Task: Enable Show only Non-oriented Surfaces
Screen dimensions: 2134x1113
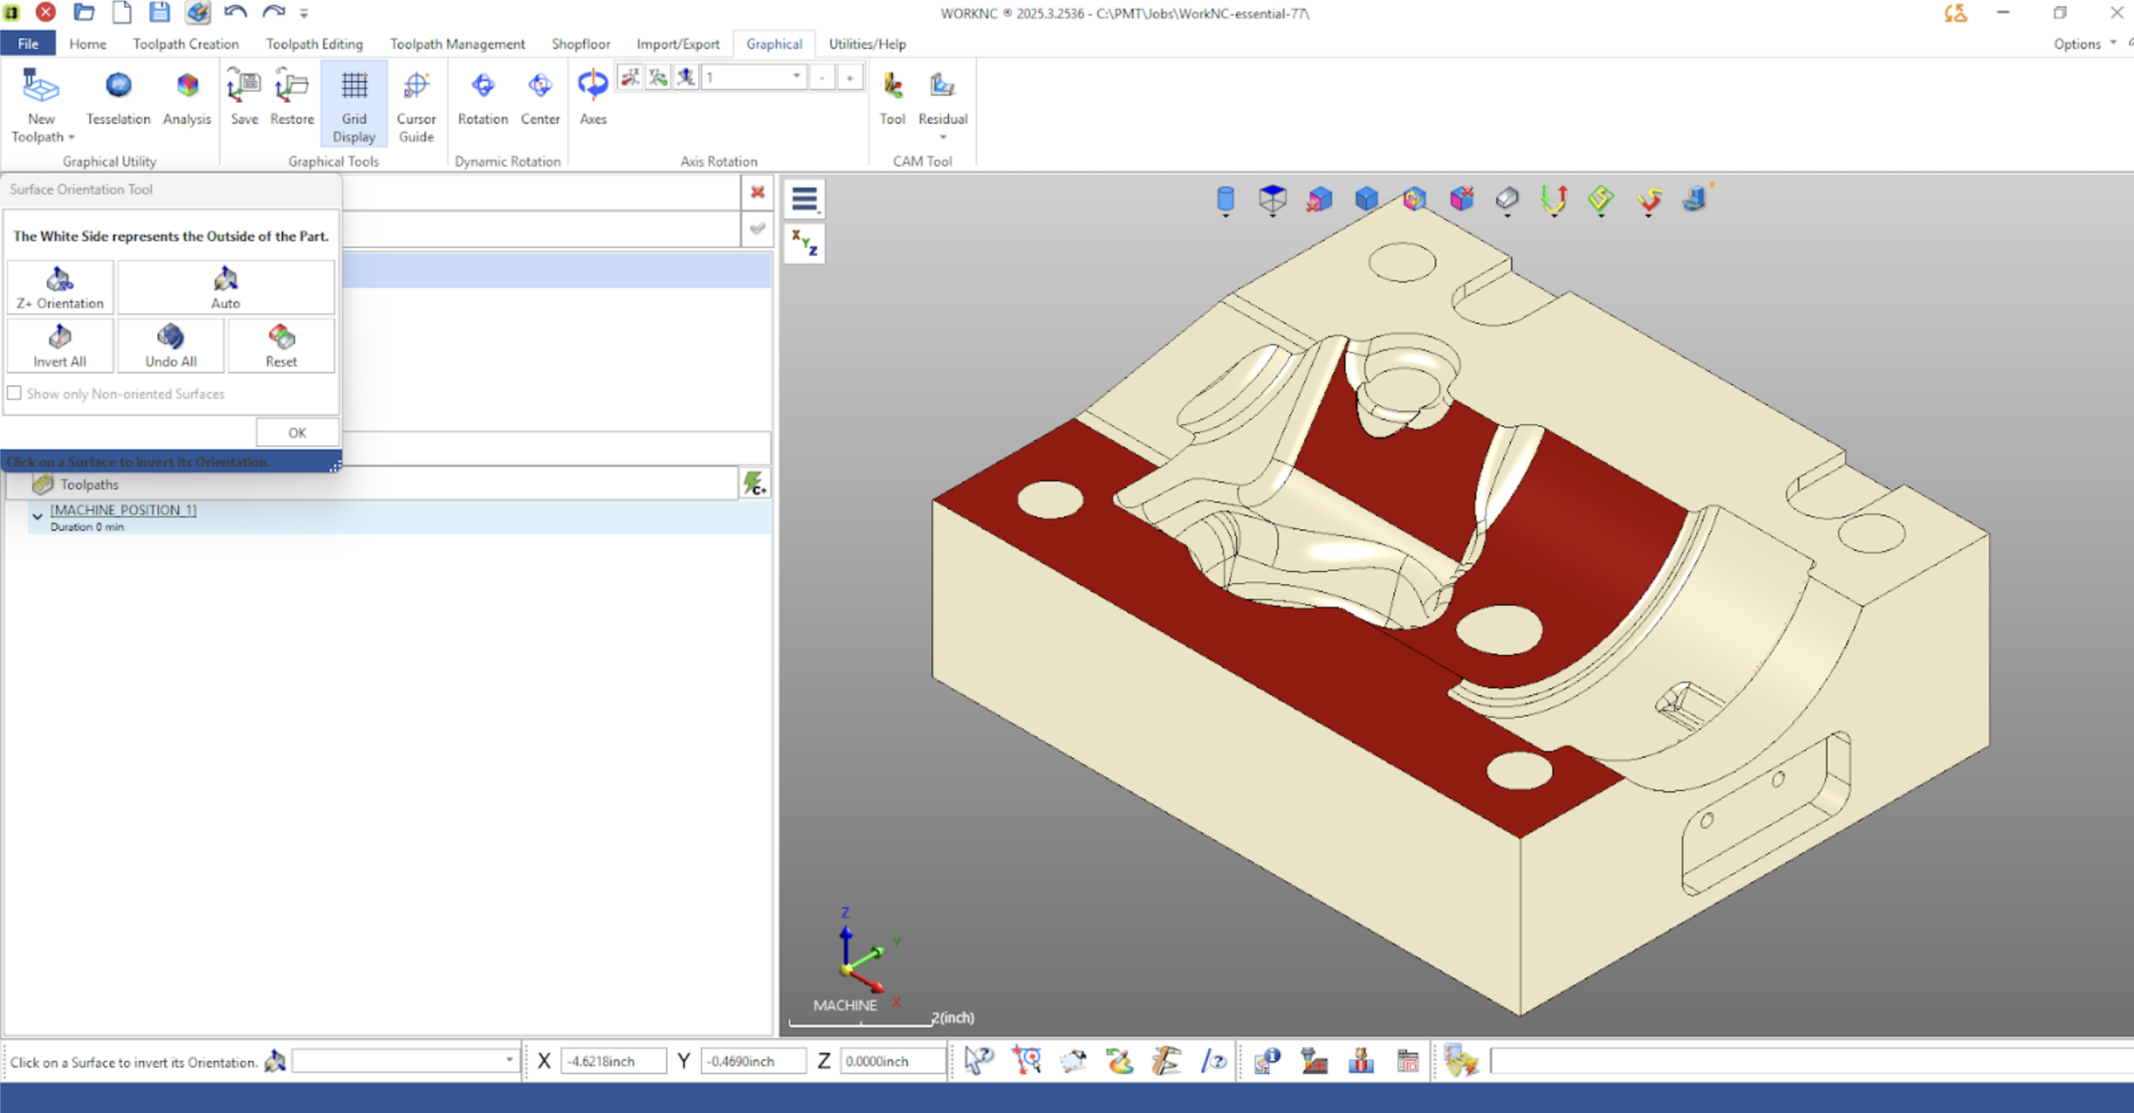Action: (15, 392)
